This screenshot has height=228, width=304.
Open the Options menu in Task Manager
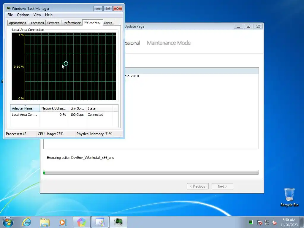[23, 15]
